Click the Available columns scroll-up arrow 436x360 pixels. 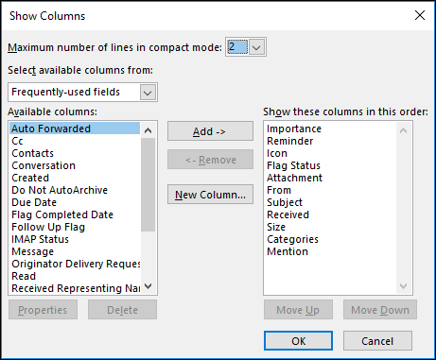coord(148,130)
